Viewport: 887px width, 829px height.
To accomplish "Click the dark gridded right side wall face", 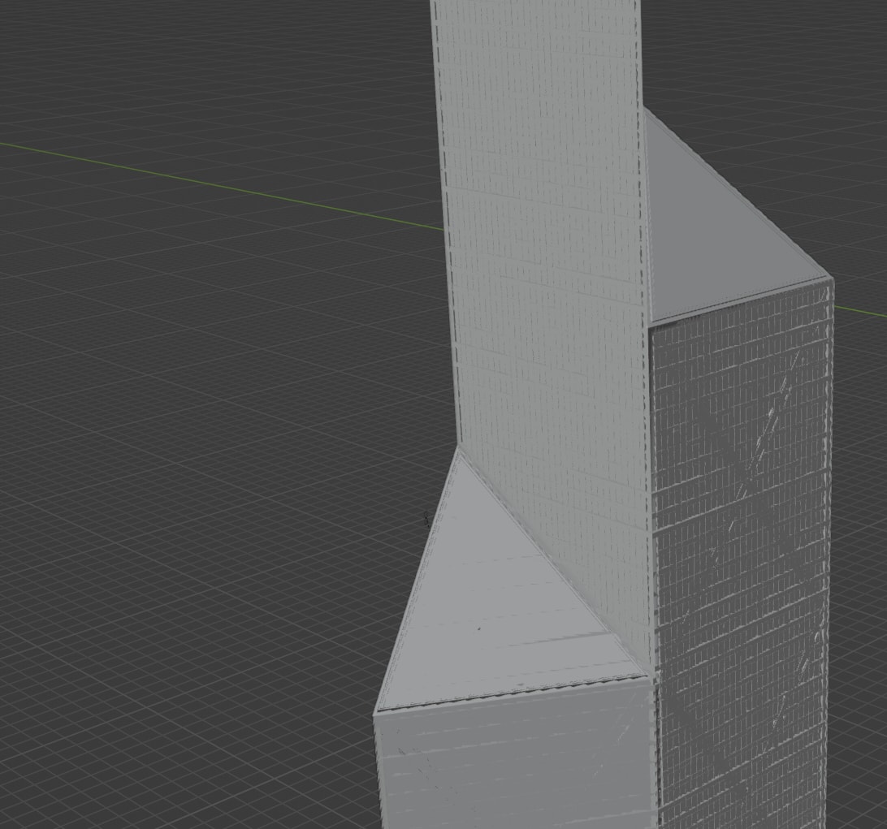I will point(741,555).
